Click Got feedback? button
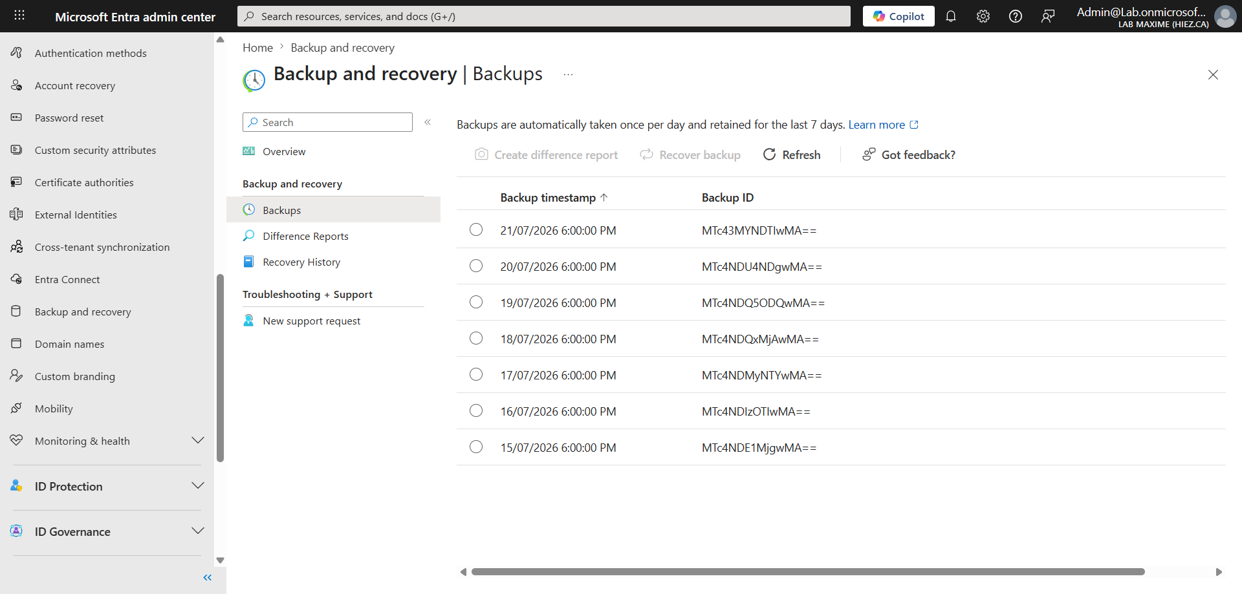Image resolution: width=1242 pixels, height=594 pixels. coord(909,154)
